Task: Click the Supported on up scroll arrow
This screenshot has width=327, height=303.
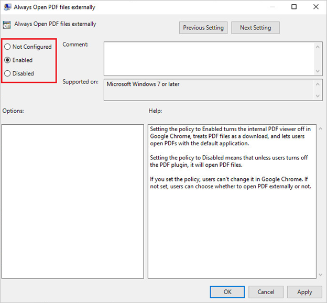Action: coord(318,84)
